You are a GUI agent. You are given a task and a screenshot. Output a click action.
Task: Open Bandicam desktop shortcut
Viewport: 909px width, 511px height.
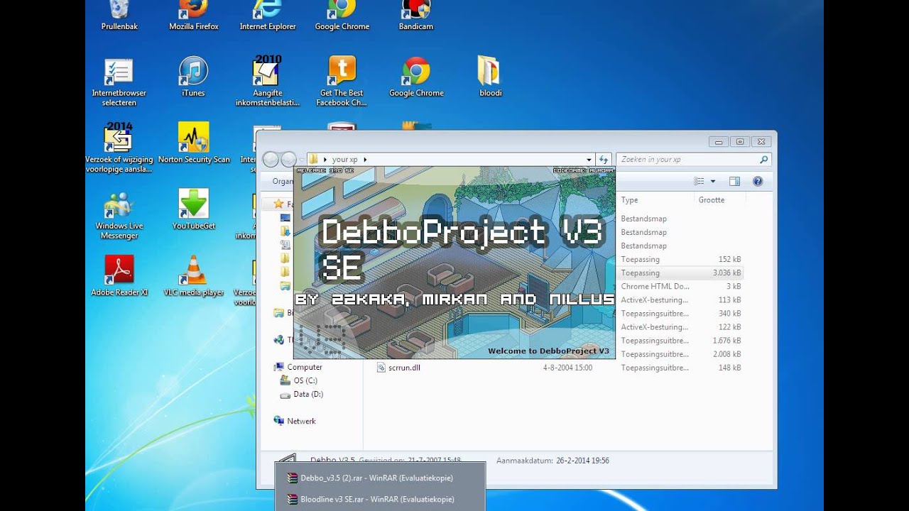(x=416, y=16)
